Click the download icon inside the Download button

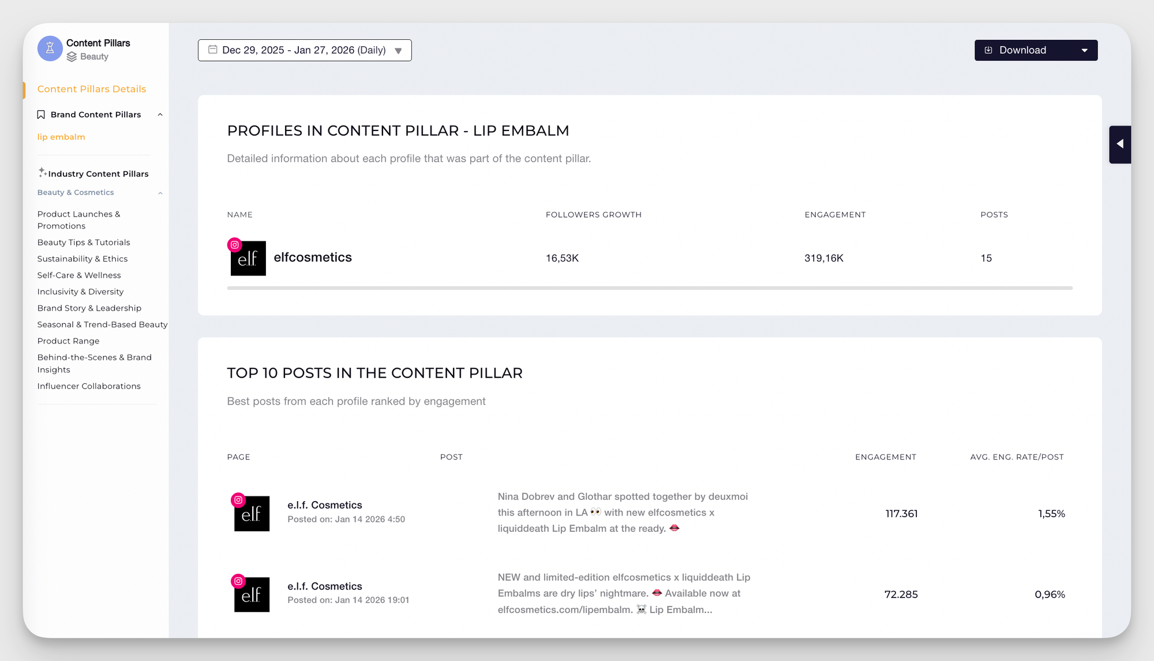click(x=988, y=50)
